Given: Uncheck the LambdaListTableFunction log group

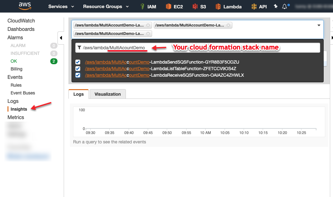Looking at the screenshot, I should coord(78,69).
